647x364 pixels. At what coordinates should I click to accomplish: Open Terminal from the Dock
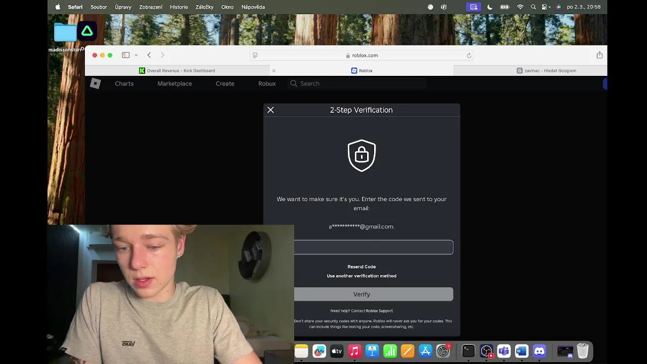pos(469,351)
